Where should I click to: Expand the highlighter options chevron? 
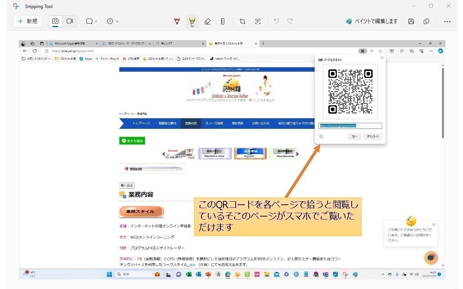[x=192, y=26]
